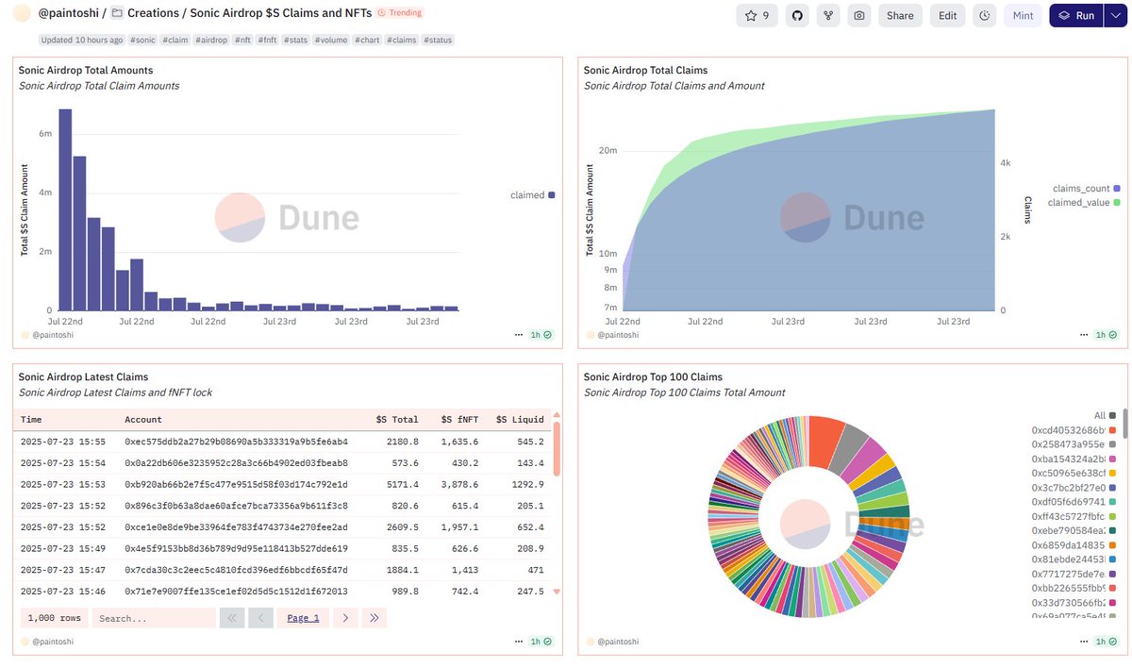Image resolution: width=1132 pixels, height=668 pixels.
Task: Click the 5171.4 total value cell
Action: 403,484
